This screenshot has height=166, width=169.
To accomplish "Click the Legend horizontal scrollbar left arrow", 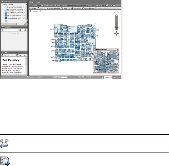I will click(x=2, y=24).
